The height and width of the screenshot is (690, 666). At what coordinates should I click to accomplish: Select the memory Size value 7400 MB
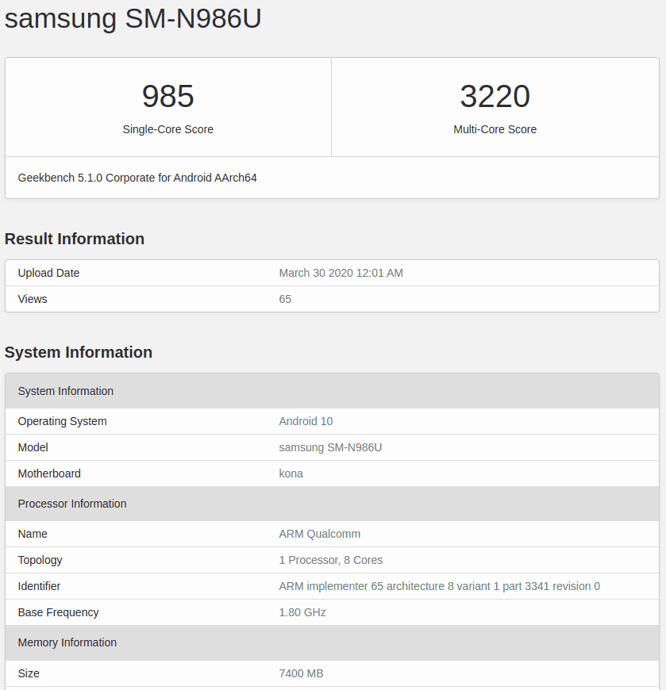point(301,673)
